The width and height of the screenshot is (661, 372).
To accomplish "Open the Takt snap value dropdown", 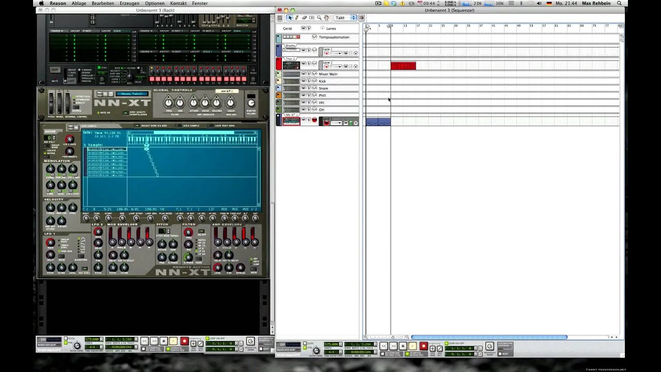I will (x=345, y=18).
